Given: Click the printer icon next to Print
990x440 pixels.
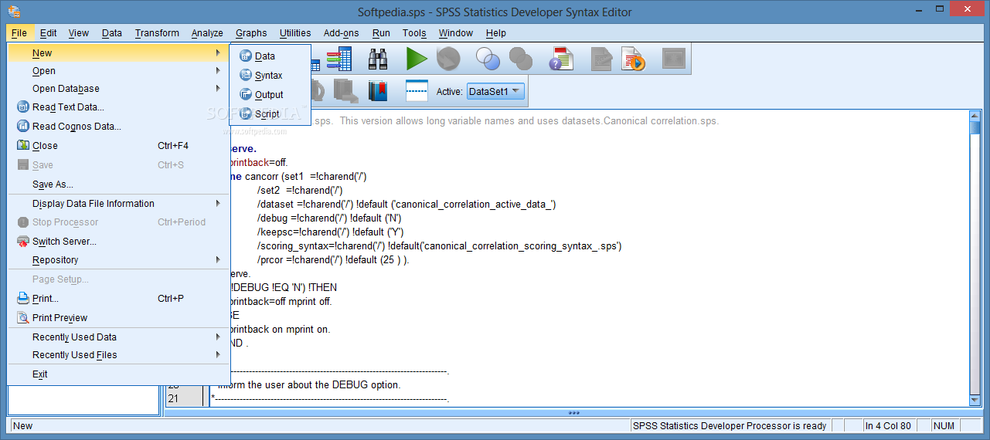Looking at the screenshot, I should click(x=22, y=298).
